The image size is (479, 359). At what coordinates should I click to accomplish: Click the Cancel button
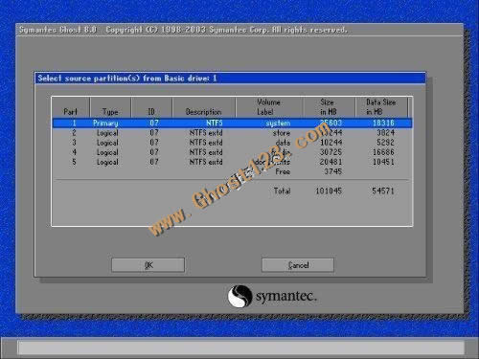[298, 265]
